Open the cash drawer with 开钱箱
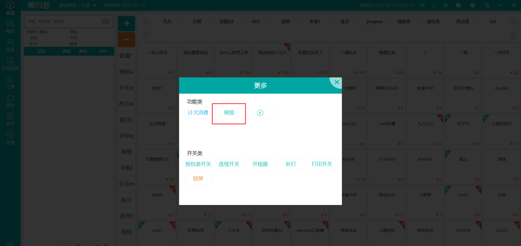 (x=260, y=164)
